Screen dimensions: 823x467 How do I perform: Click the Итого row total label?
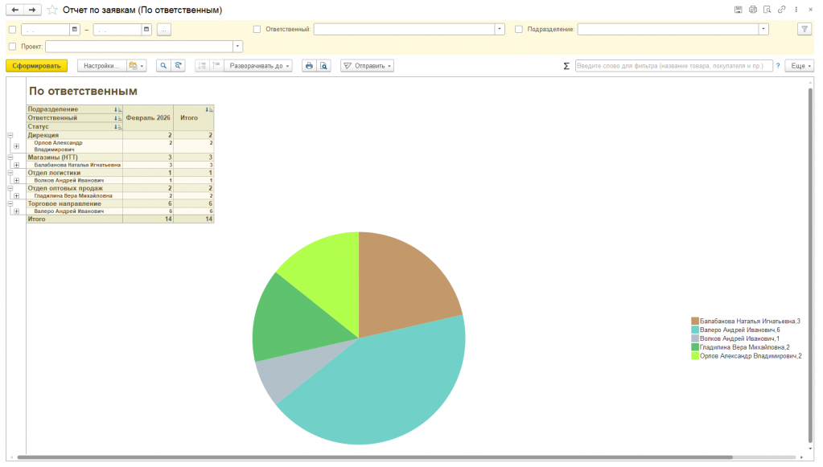tap(37, 219)
